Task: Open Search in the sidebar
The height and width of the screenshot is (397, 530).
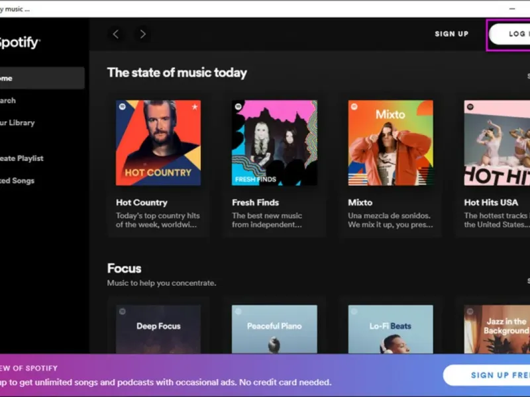Action: 8,101
